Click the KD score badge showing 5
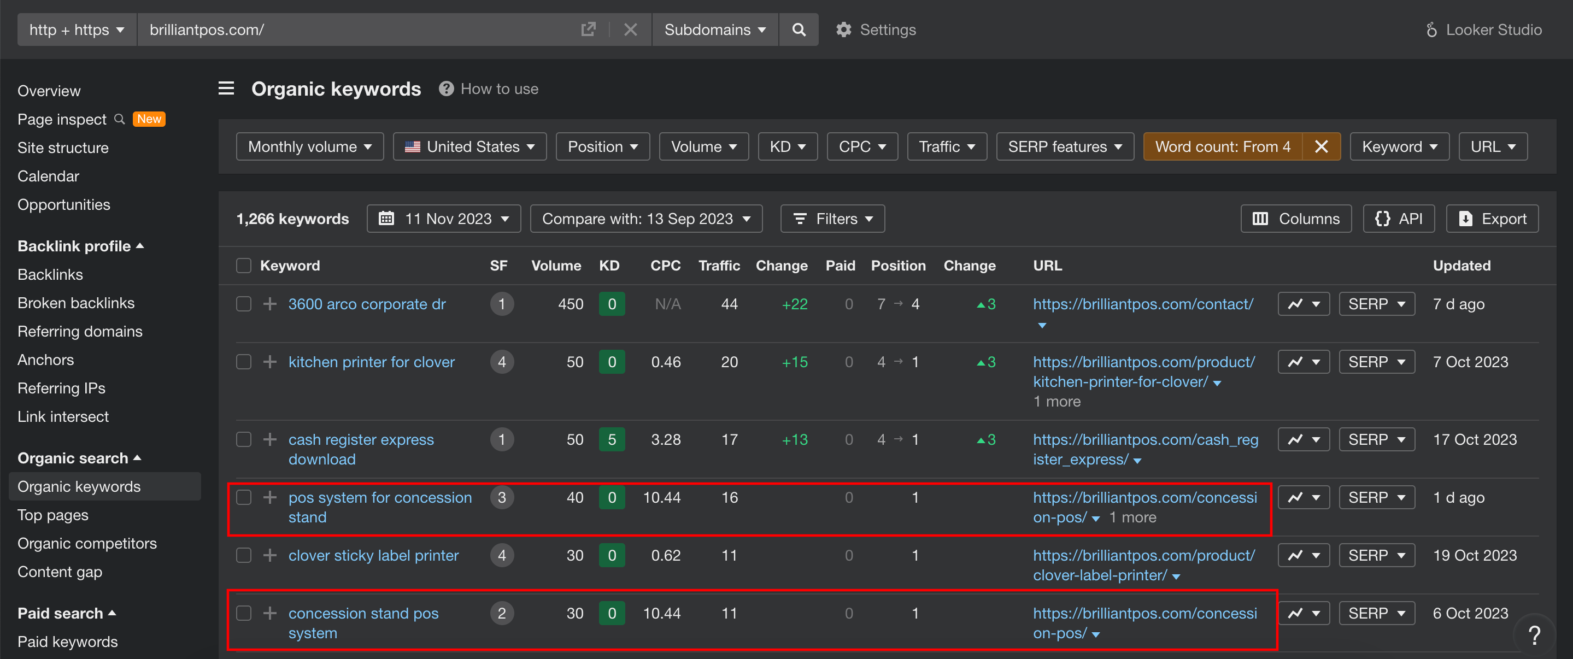Screen dimensions: 1573x659 click(612, 439)
